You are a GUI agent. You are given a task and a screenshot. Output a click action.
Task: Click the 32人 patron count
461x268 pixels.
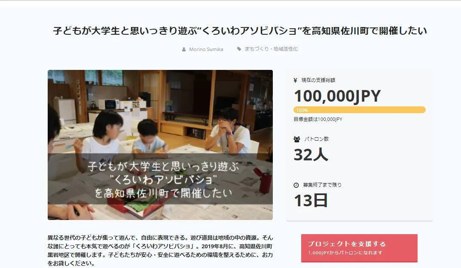pyautogui.click(x=311, y=154)
